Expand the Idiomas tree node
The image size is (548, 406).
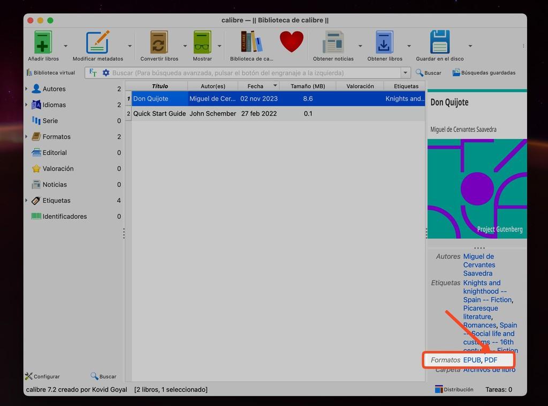point(26,104)
